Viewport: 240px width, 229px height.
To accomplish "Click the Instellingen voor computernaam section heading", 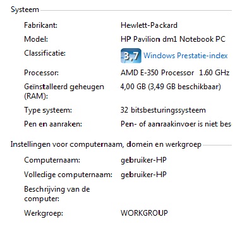I will coord(106,145).
